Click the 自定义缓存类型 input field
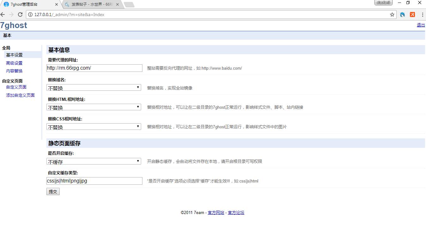This screenshot has width=426, height=226. pos(94,181)
